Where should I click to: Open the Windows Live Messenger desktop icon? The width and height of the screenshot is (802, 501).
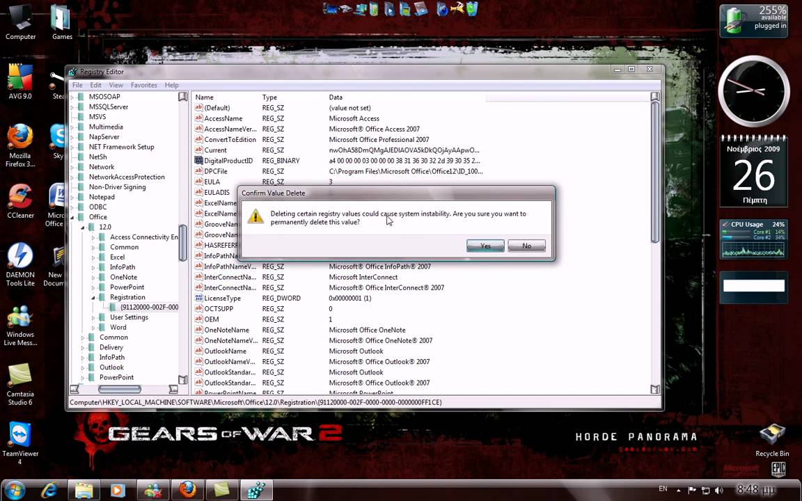(20, 326)
